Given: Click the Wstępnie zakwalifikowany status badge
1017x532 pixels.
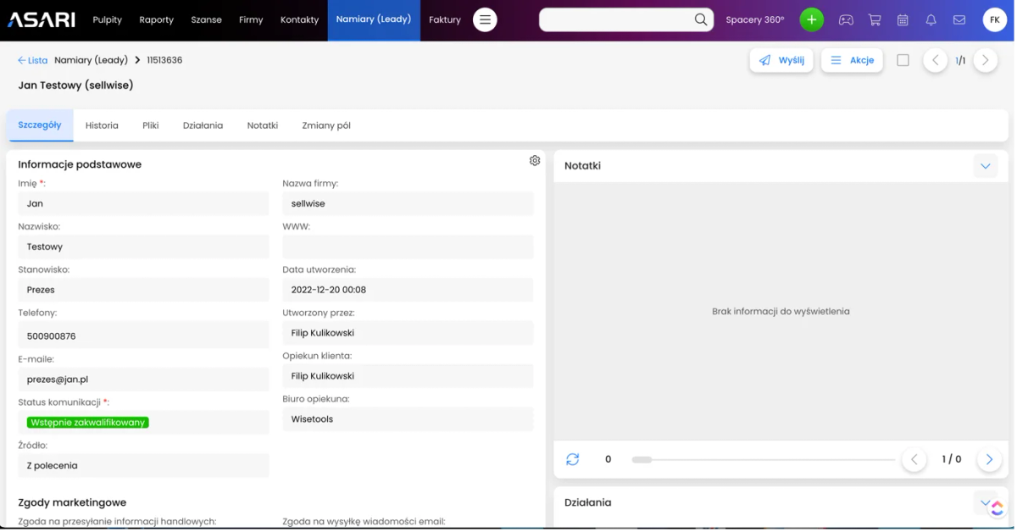Looking at the screenshot, I should tap(88, 422).
